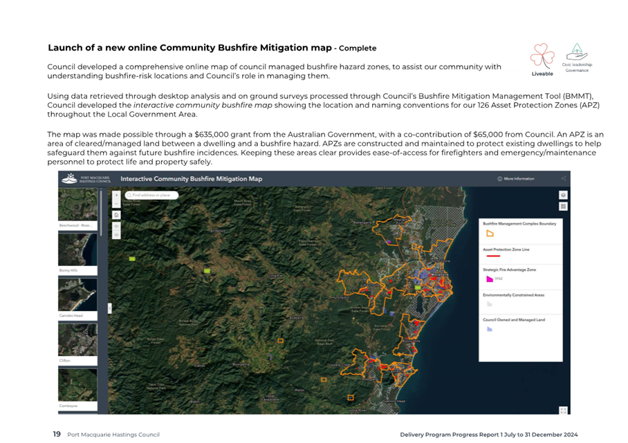Image resolution: width=628 pixels, height=443 pixels.
Task: Go to previous map extent arrow
Action: pos(117,226)
